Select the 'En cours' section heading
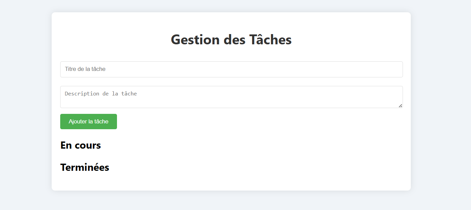The width and height of the screenshot is (471, 210). (x=80, y=145)
